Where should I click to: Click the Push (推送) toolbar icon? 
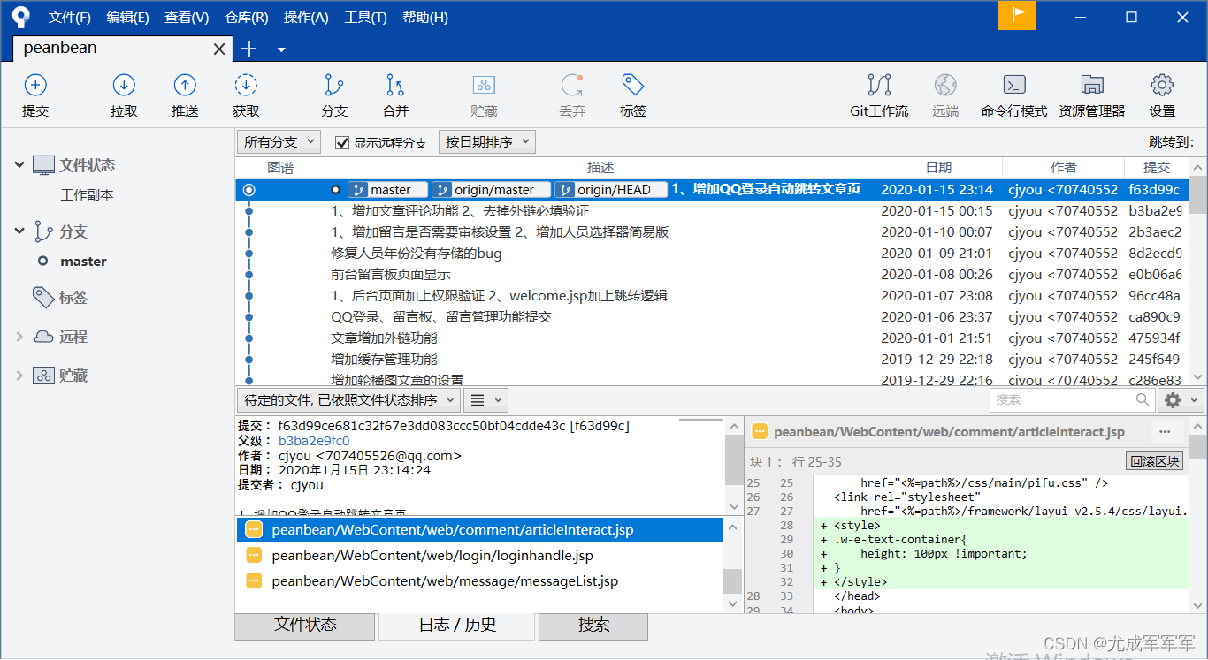click(185, 85)
